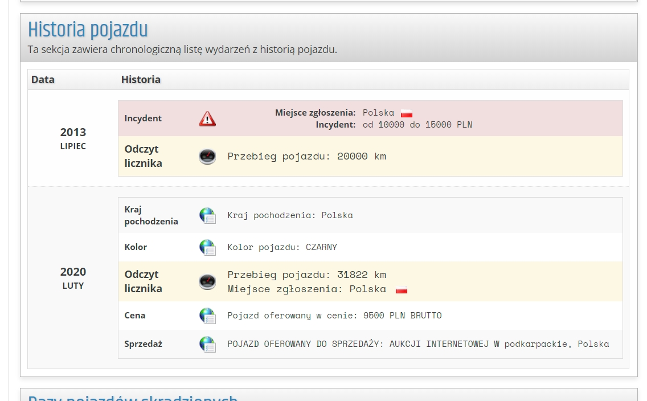
Task: Click the Data column header
Action: pyautogui.click(x=43, y=80)
